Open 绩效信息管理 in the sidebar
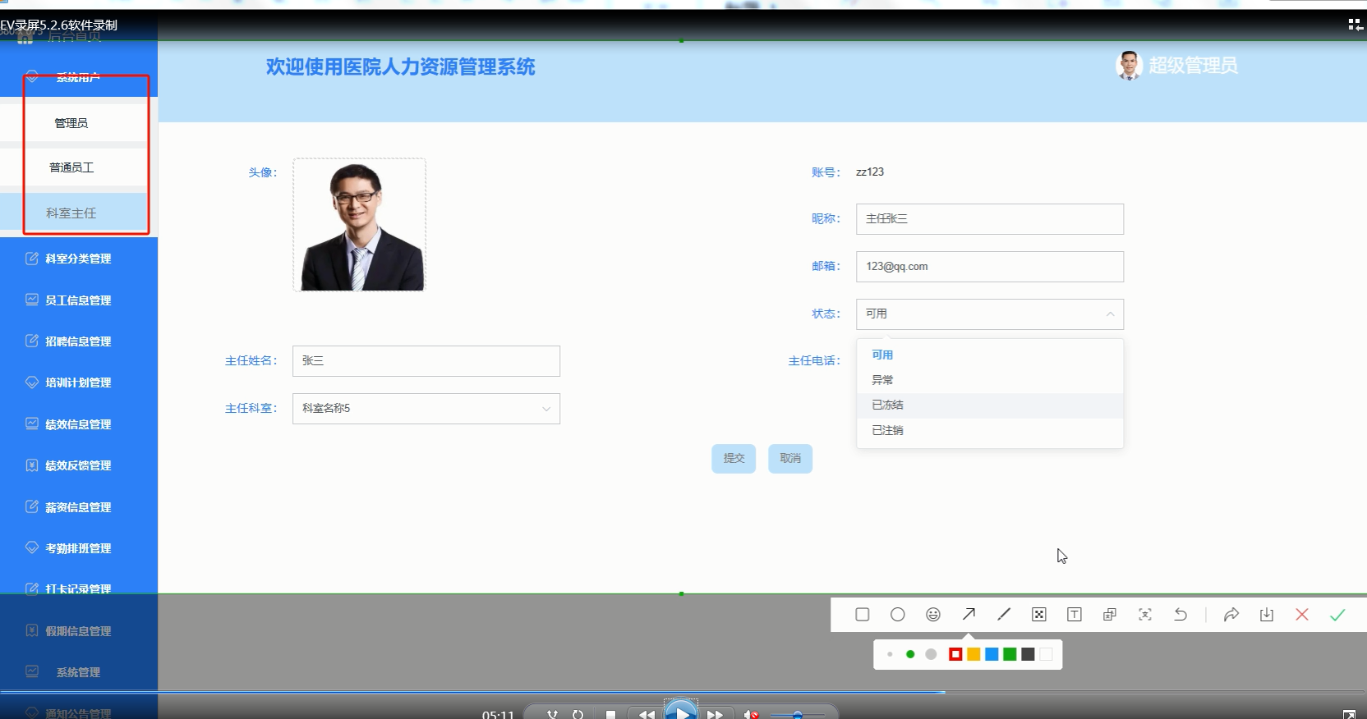Screen dimensions: 1367x719 coord(79,424)
